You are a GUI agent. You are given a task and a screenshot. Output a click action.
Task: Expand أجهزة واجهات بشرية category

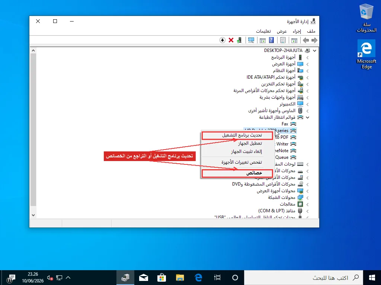click(x=307, y=98)
